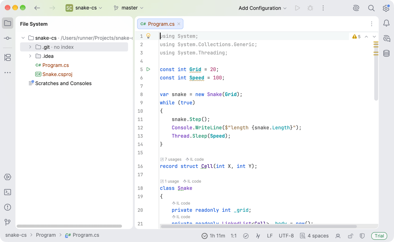Screen dimensions: 394x242
Task: Jump to next highlighted problem down arrow
Action: tap(374, 37)
